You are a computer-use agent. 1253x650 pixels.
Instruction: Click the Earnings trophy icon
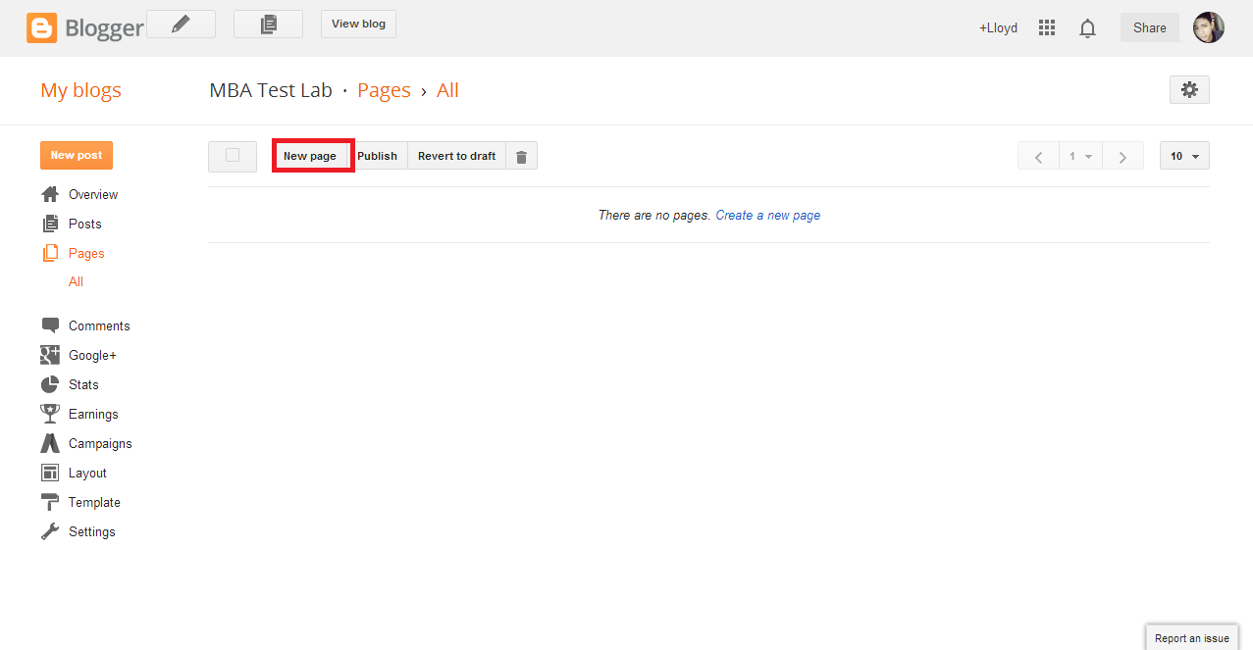pyautogui.click(x=50, y=414)
